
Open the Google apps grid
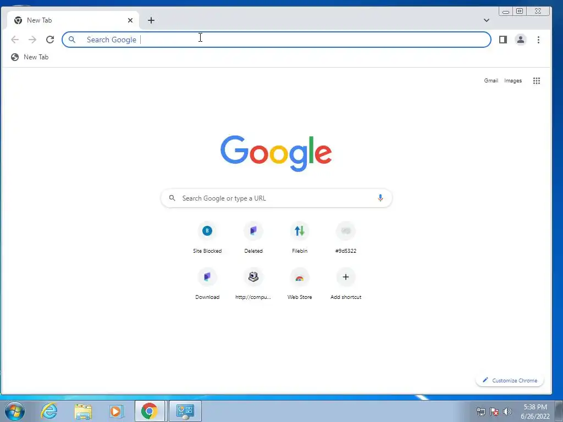(537, 81)
